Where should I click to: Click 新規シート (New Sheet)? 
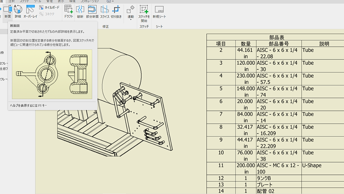[x=159, y=12]
